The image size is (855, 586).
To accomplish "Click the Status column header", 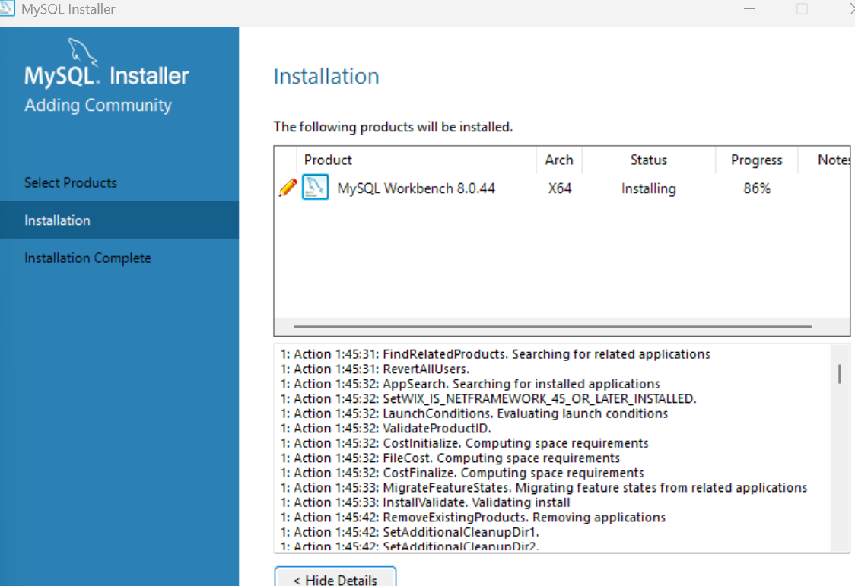I will point(648,160).
